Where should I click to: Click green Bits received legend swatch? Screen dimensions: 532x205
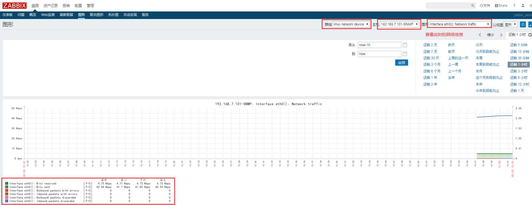click(7, 183)
